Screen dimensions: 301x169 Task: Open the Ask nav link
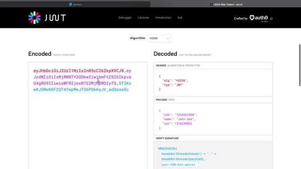[180, 18]
